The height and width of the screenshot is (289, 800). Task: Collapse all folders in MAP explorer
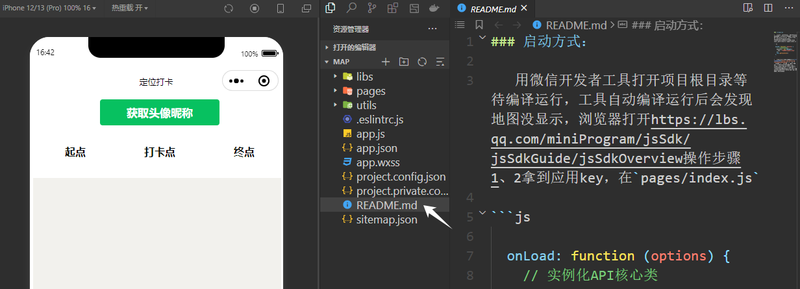tap(440, 62)
